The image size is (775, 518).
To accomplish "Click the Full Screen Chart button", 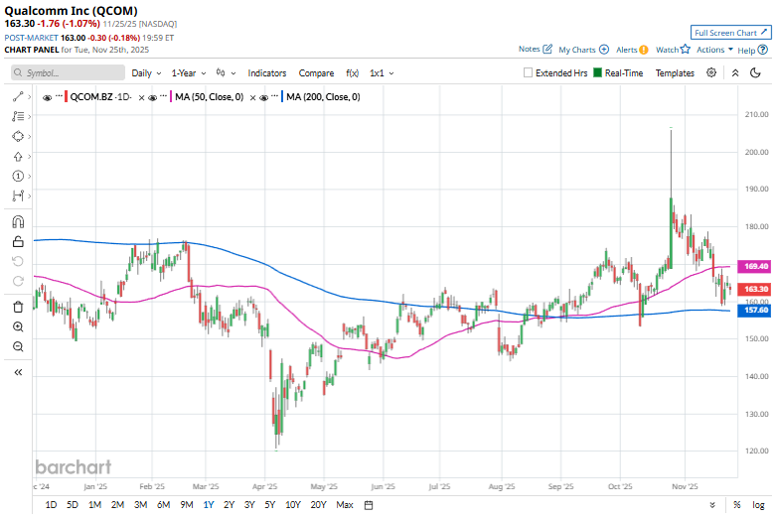I will point(731,32).
